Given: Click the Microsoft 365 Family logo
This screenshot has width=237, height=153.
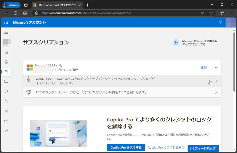Looking at the screenshot, I should (x=30, y=68).
